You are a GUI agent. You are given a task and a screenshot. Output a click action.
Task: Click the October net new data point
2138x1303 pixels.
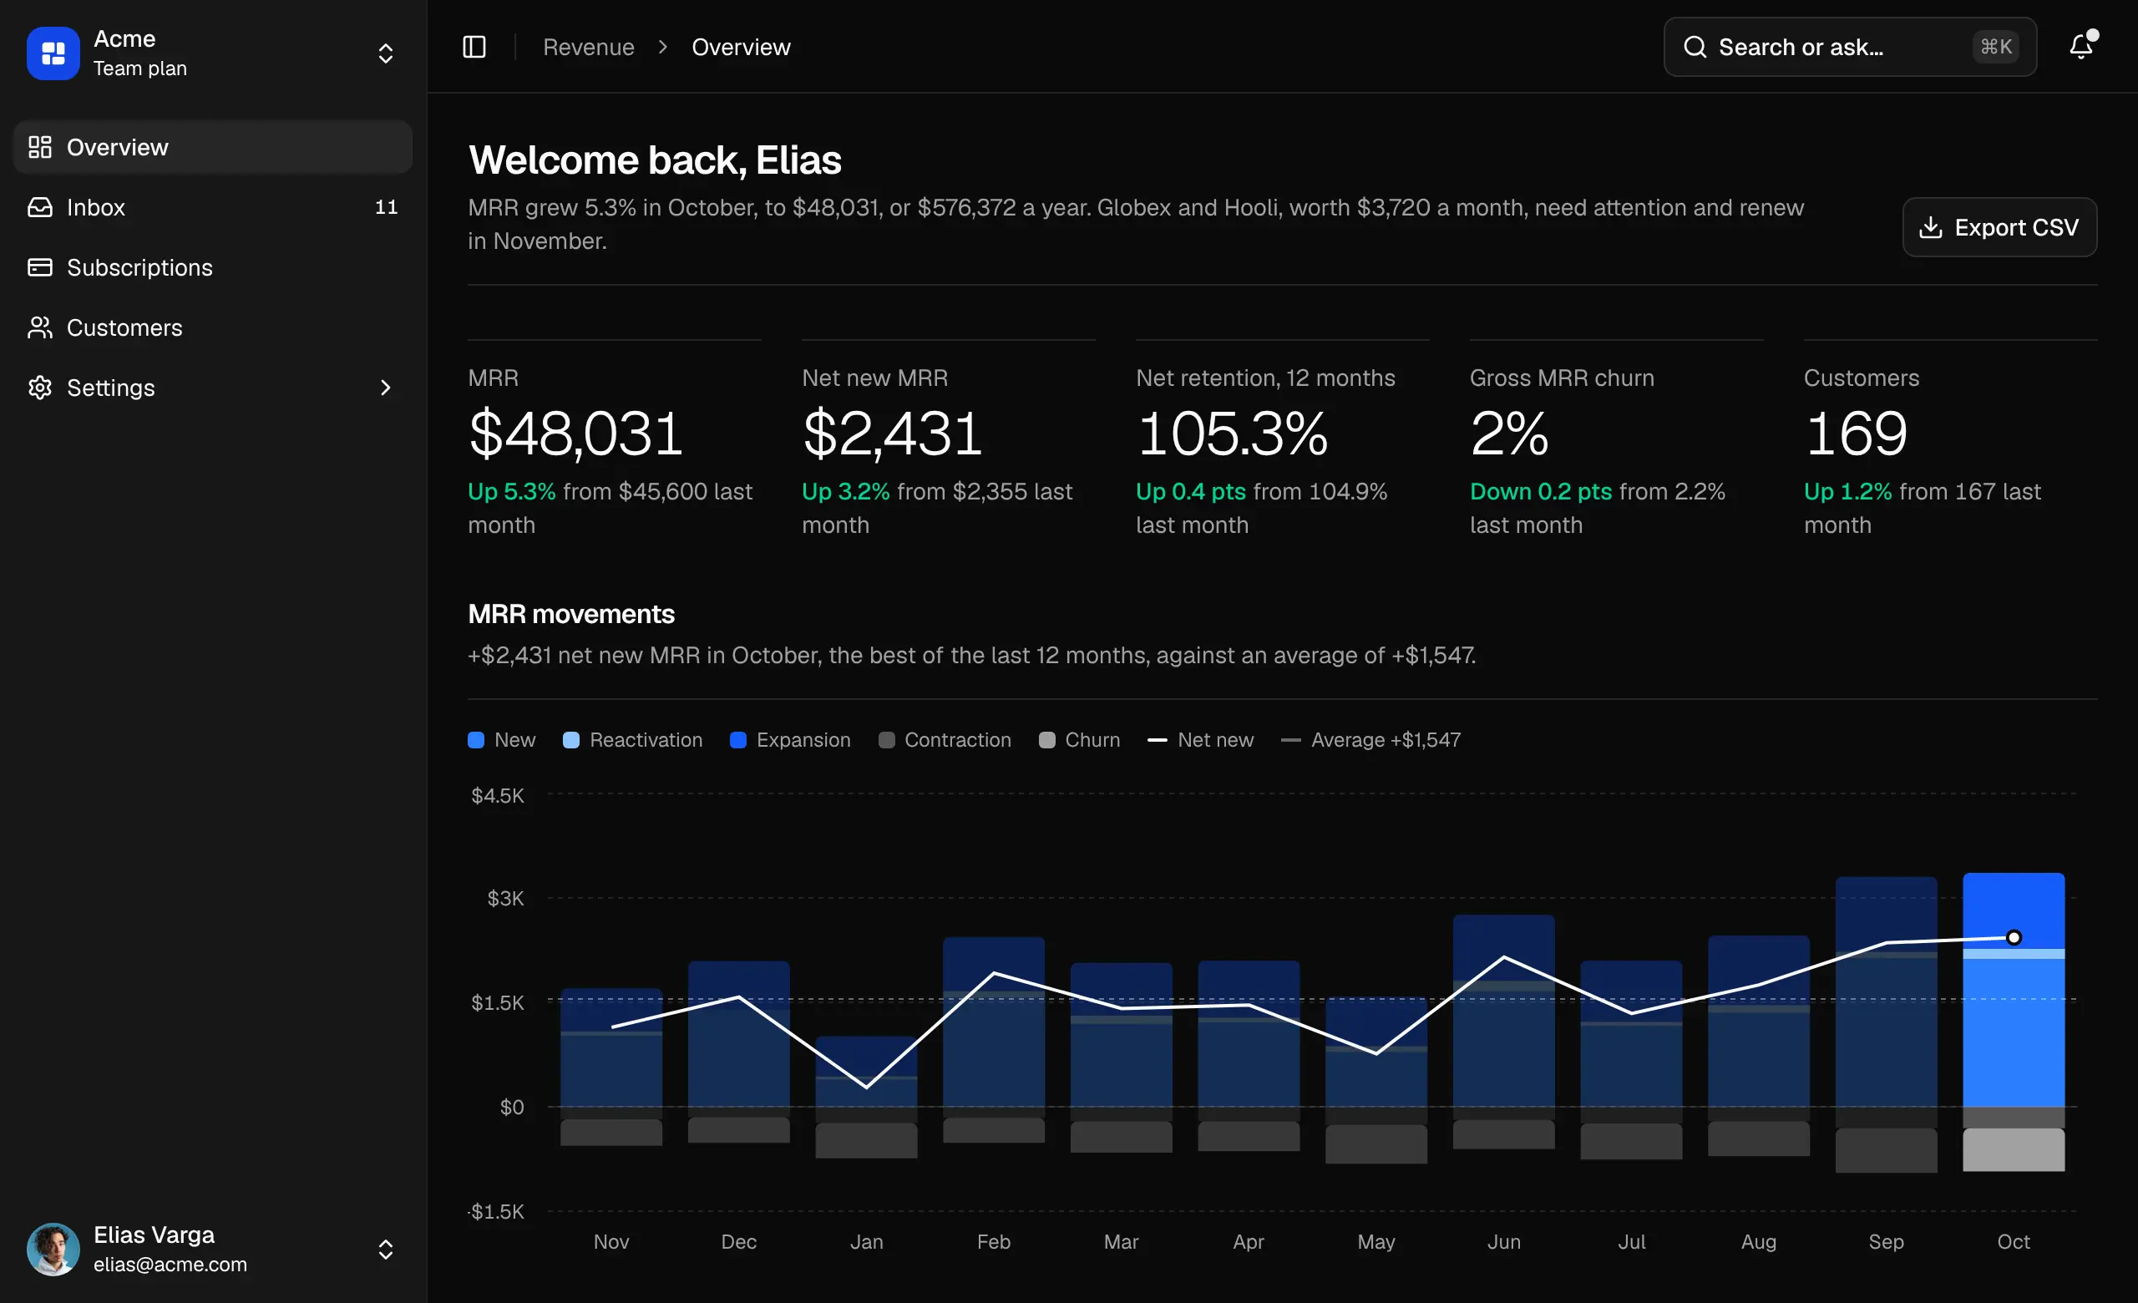tap(2014, 938)
